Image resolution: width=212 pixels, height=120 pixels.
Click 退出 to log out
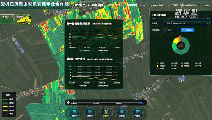pyautogui.click(x=208, y=5)
